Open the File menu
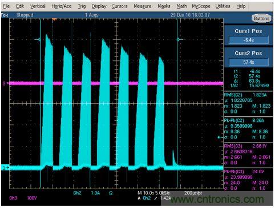Image resolution: width=275 pixels, height=208 pixels. pos(6,6)
